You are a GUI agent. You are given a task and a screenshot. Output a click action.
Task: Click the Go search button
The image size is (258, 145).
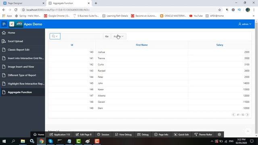(x=107, y=36)
